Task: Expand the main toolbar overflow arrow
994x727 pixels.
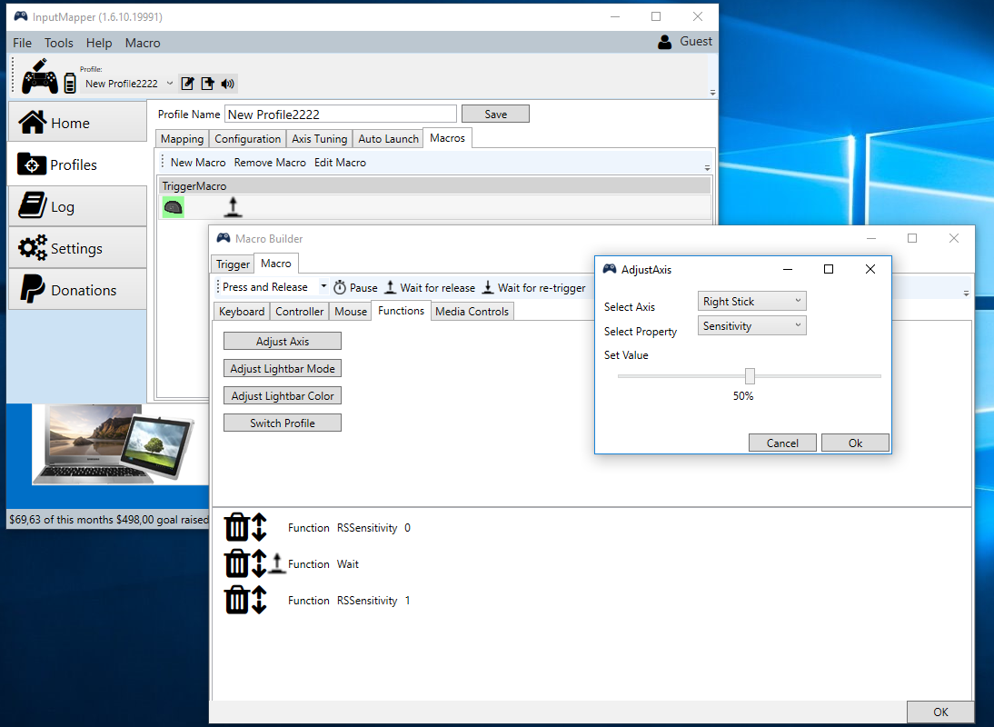Action: [x=712, y=93]
